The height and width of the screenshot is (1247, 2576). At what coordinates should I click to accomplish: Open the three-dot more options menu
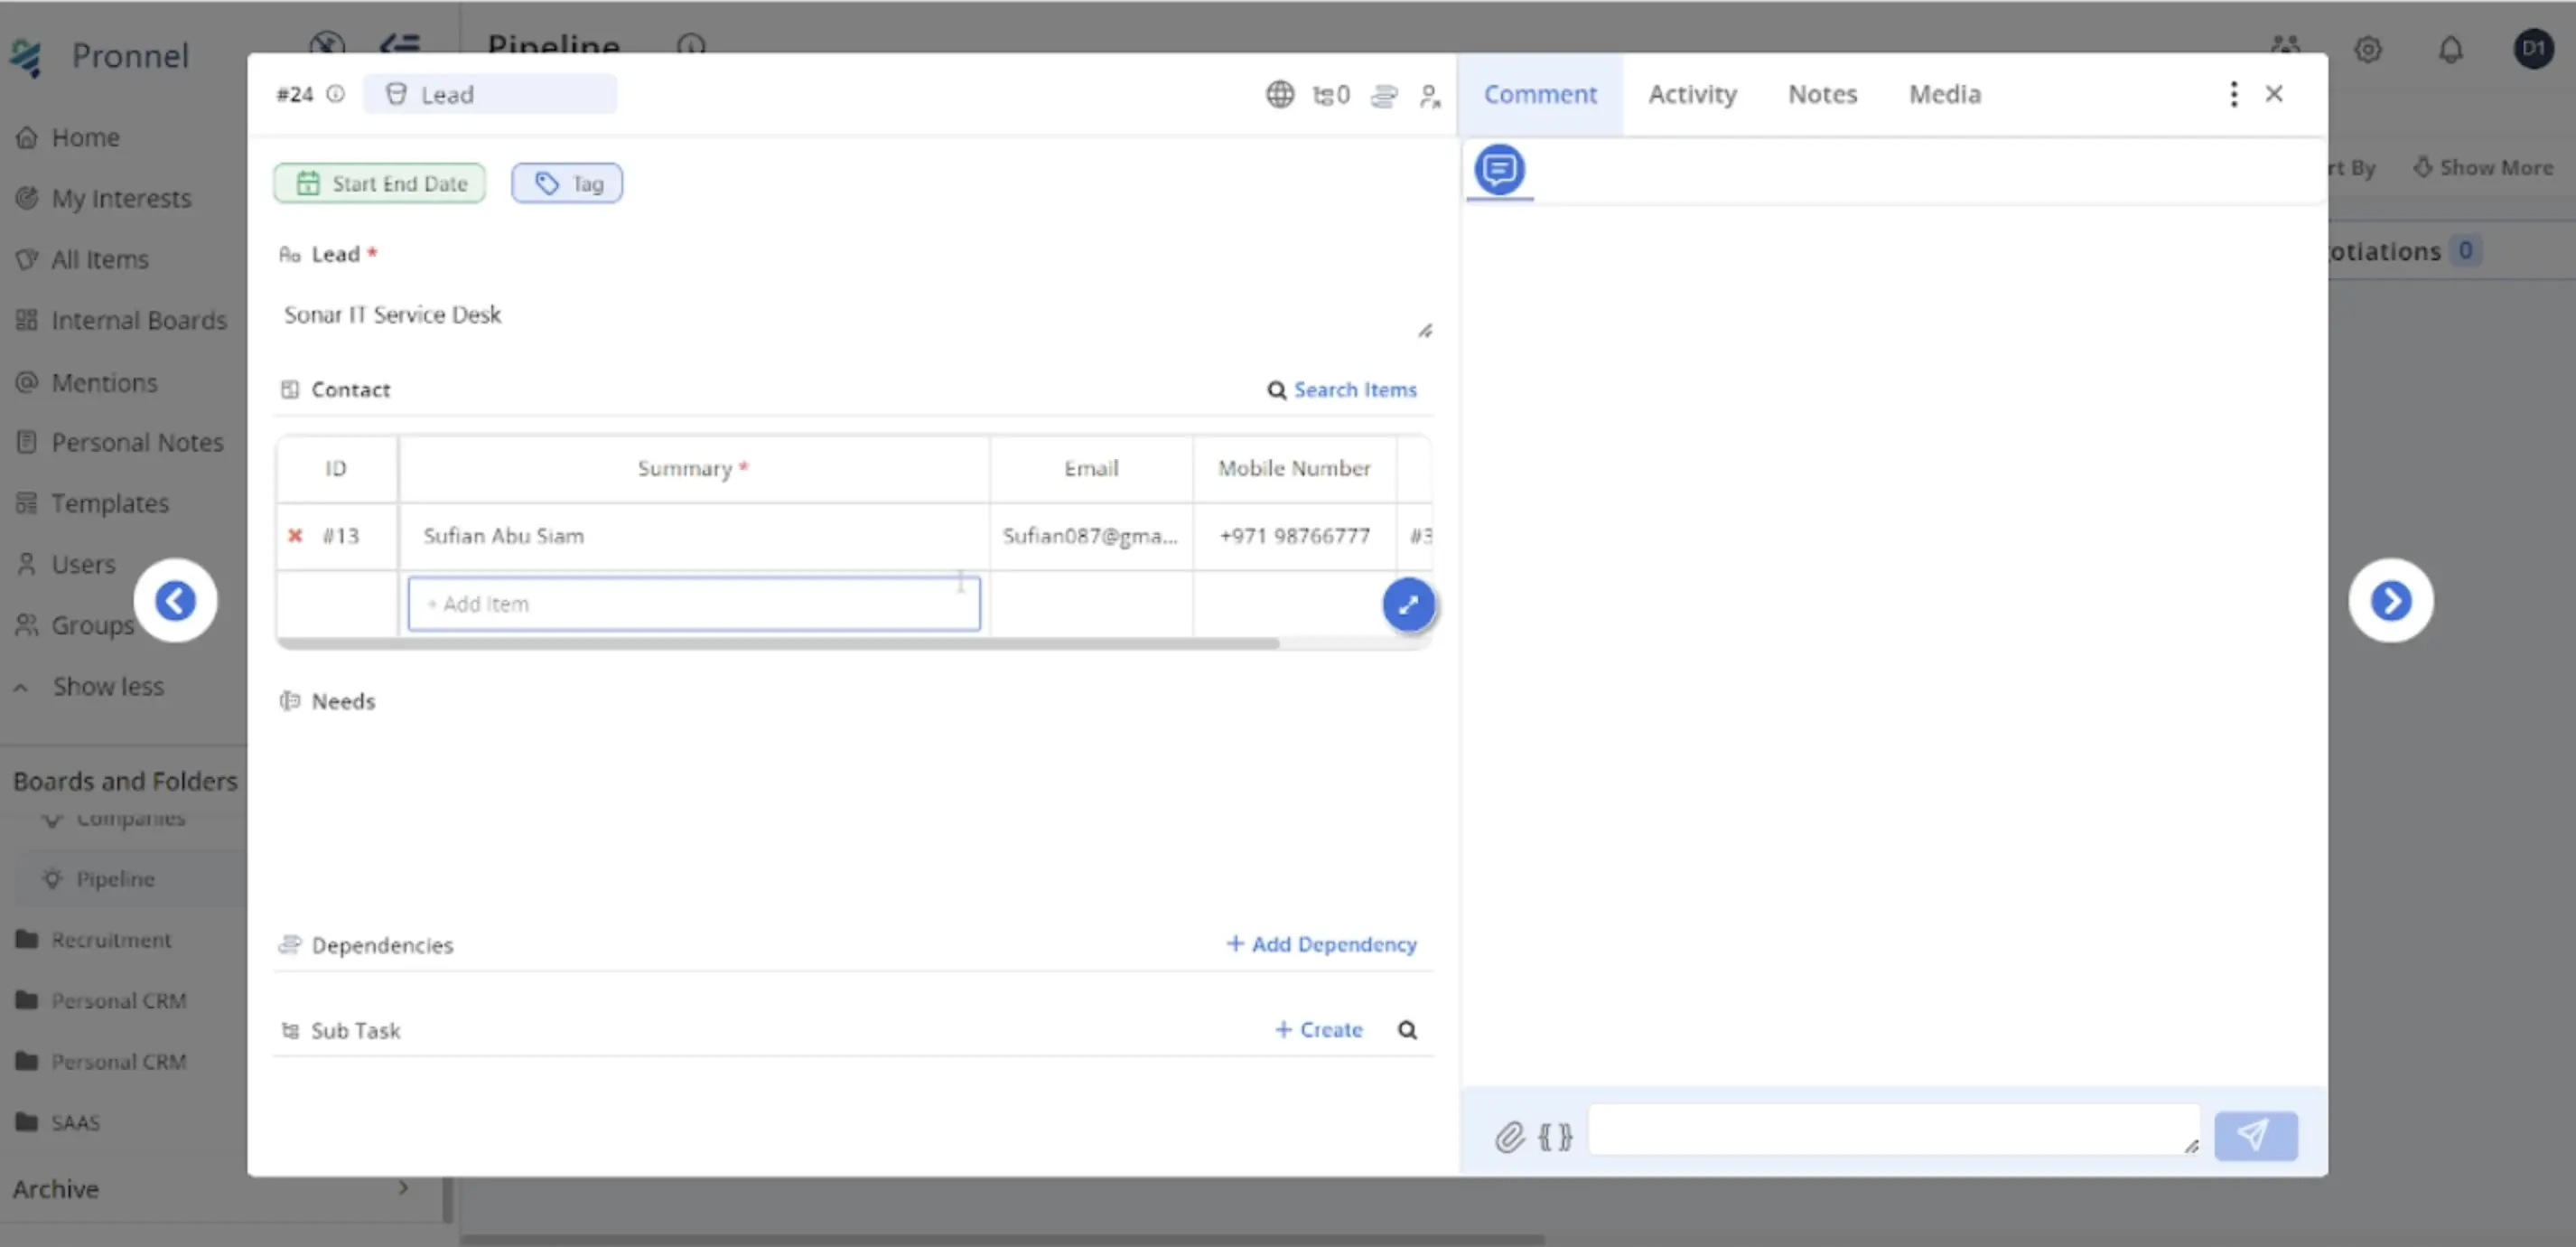point(2233,94)
